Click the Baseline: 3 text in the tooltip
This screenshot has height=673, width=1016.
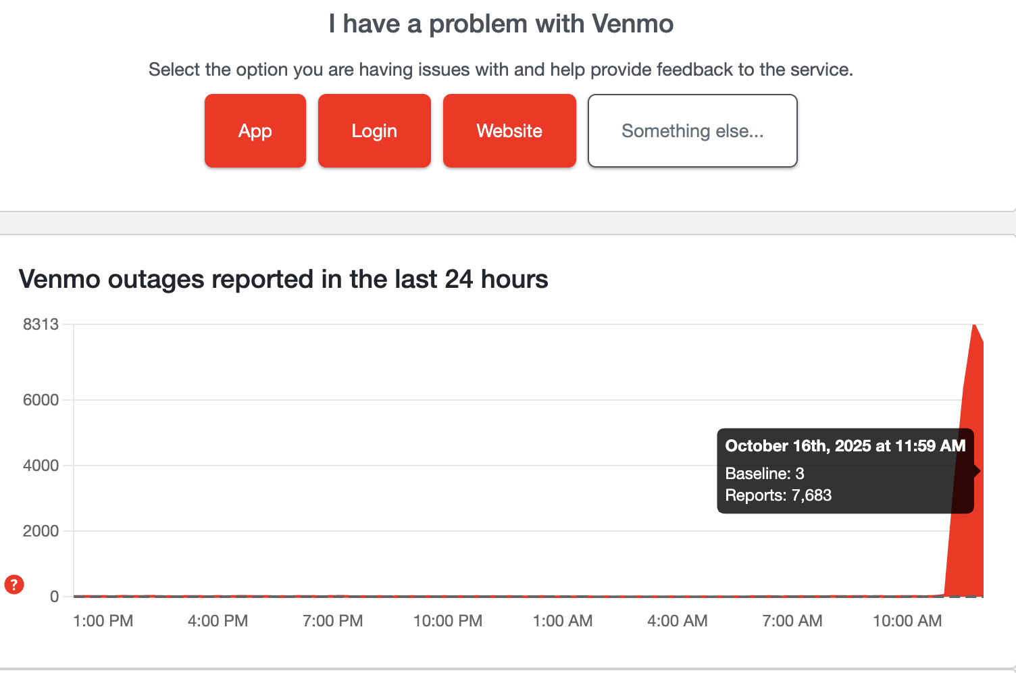coord(765,474)
